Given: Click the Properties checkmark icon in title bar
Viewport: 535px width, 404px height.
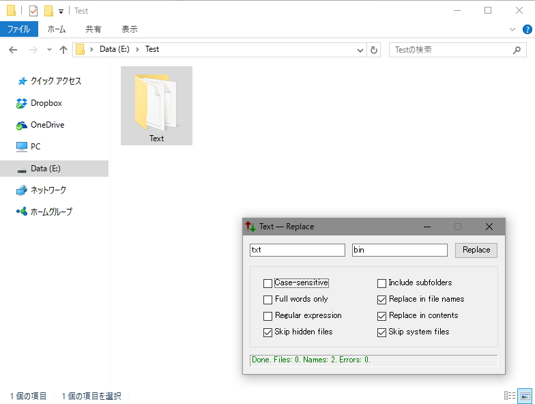Looking at the screenshot, I should click(x=33, y=11).
